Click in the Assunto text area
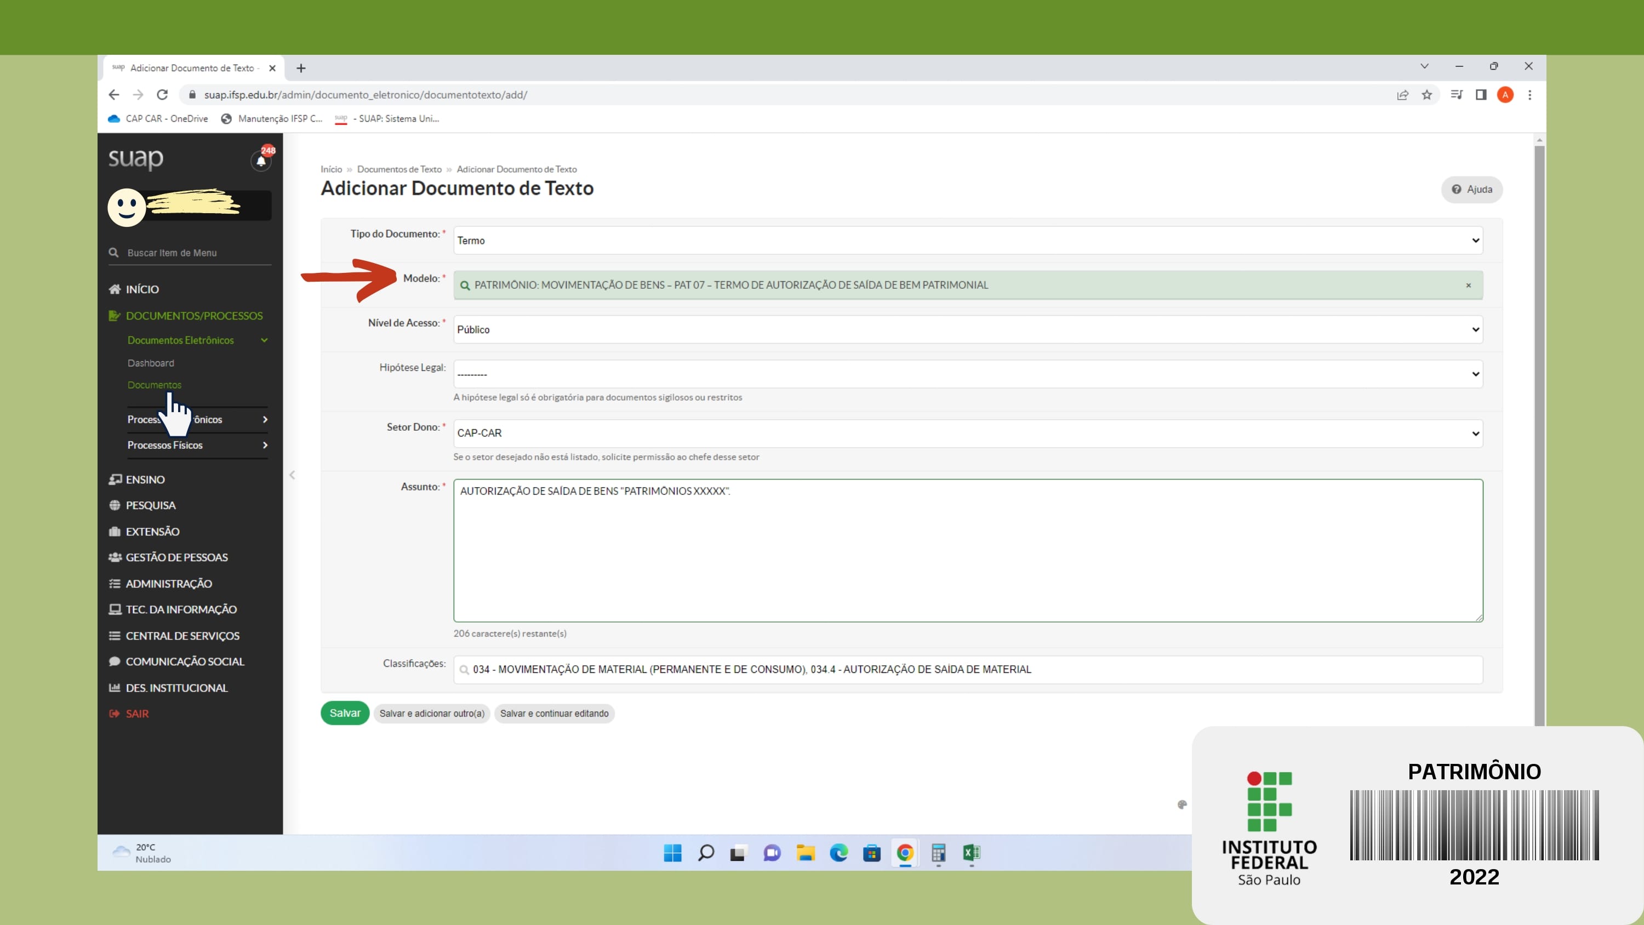Viewport: 1644px width, 925px height. tap(968, 550)
